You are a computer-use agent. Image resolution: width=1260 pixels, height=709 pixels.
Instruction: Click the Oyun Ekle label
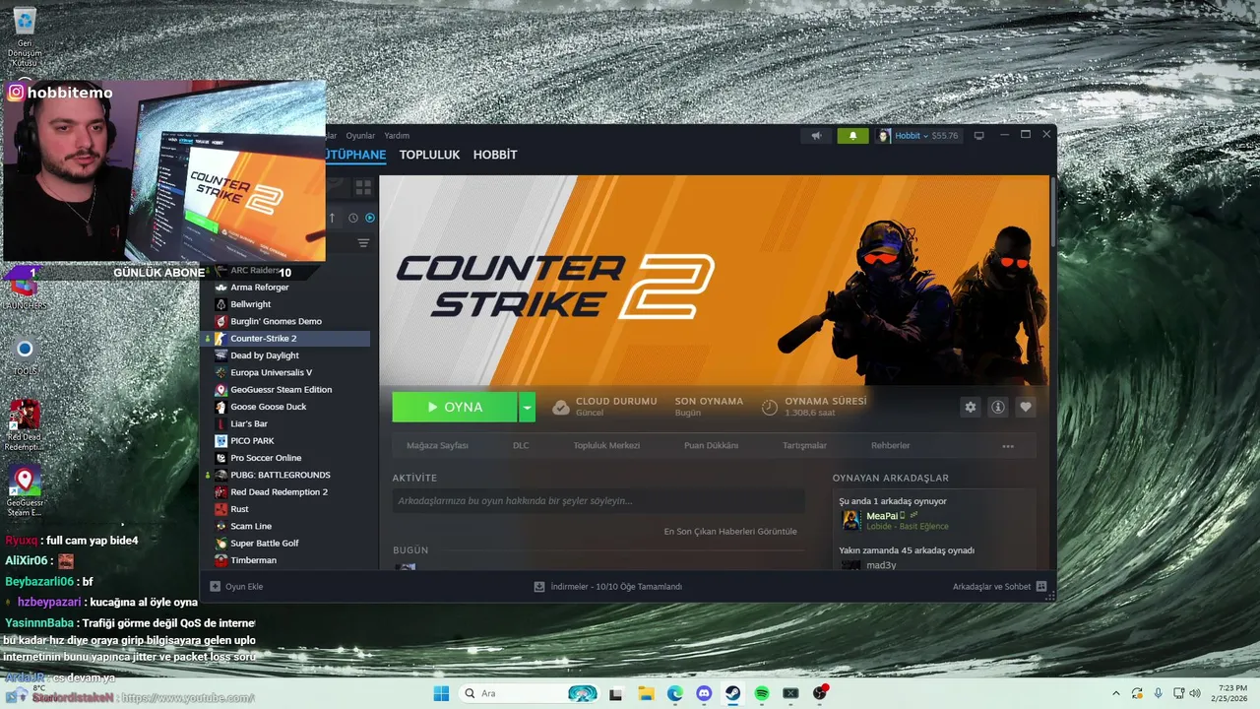(244, 586)
